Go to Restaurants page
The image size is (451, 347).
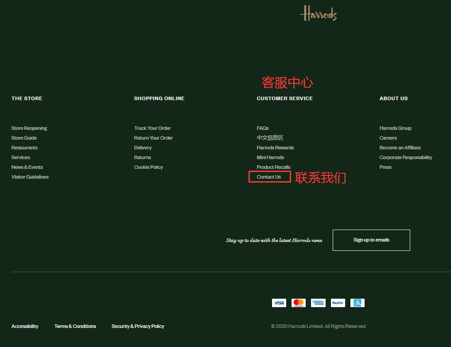pyautogui.click(x=24, y=148)
